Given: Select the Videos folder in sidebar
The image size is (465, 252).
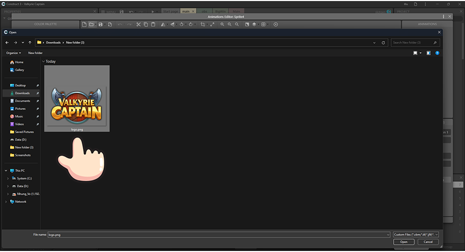Looking at the screenshot, I should point(20,124).
